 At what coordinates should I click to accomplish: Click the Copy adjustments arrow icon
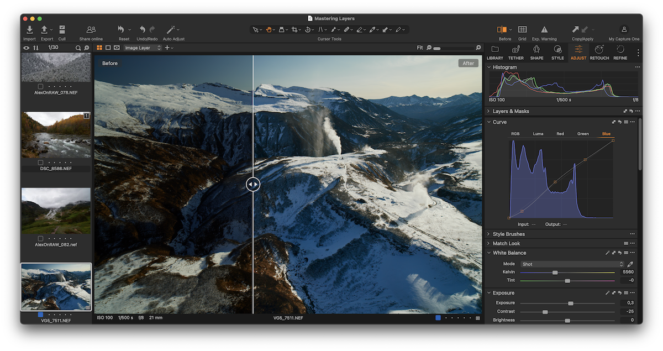575,30
